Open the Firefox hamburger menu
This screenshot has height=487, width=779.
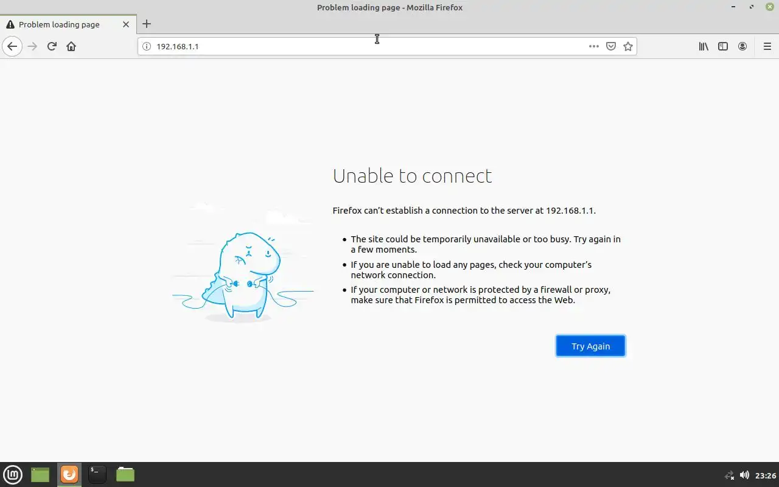(x=767, y=46)
